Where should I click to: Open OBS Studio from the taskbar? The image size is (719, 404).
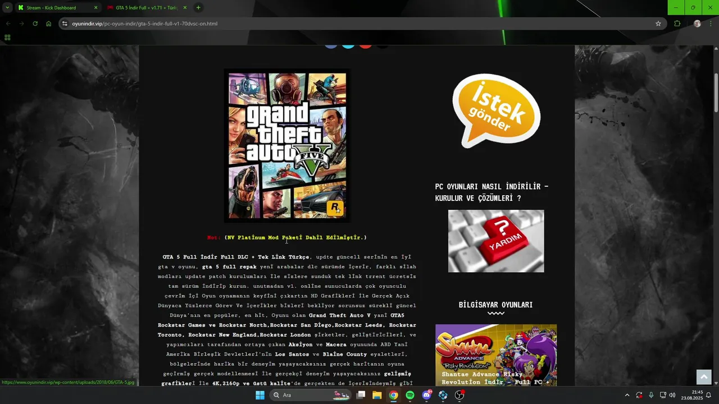(x=459, y=395)
